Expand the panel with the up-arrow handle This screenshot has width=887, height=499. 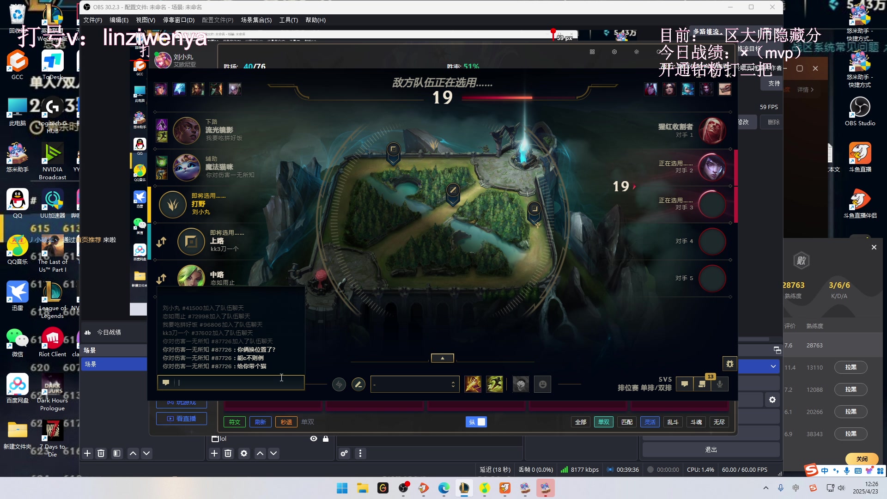(x=443, y=358)
